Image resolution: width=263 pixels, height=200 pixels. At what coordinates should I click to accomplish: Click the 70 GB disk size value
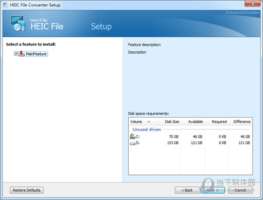click(x=174, y=137)
